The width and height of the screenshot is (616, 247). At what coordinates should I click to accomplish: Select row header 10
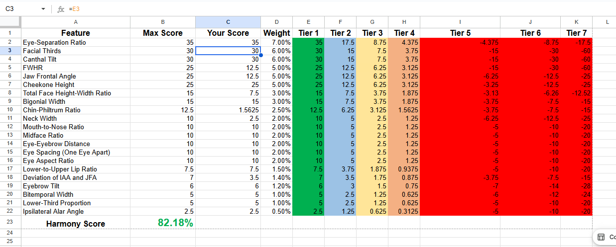[x=10, y=110]
